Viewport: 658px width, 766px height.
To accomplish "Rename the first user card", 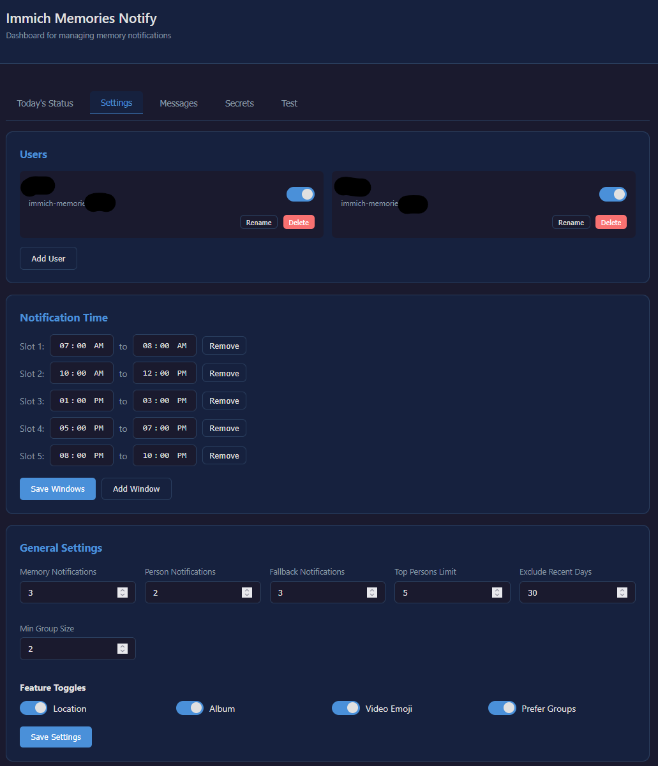I will tap(258, 223).
